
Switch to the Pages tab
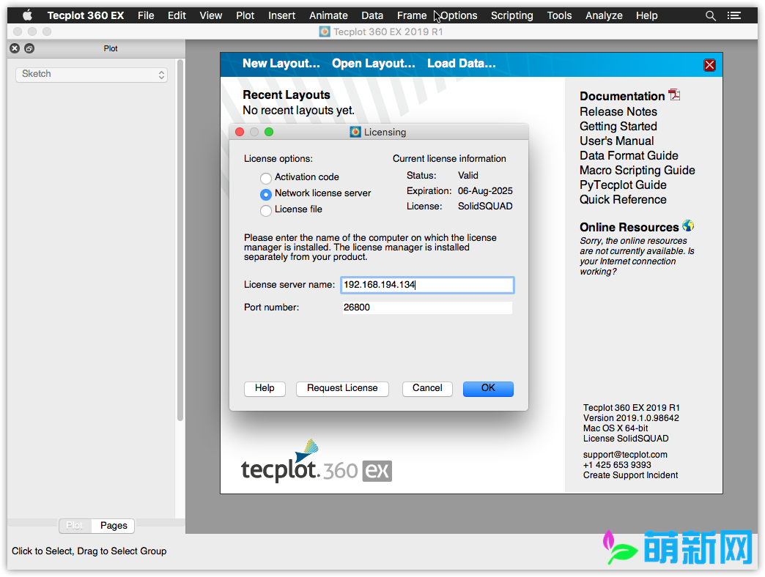[113, 525]
